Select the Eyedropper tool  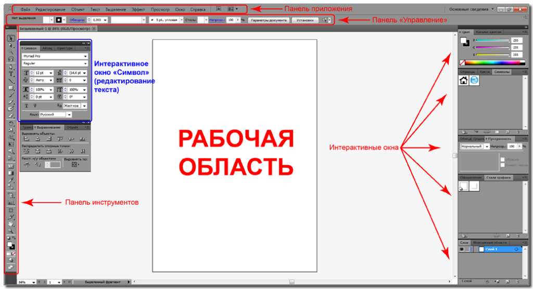[11, 180]
